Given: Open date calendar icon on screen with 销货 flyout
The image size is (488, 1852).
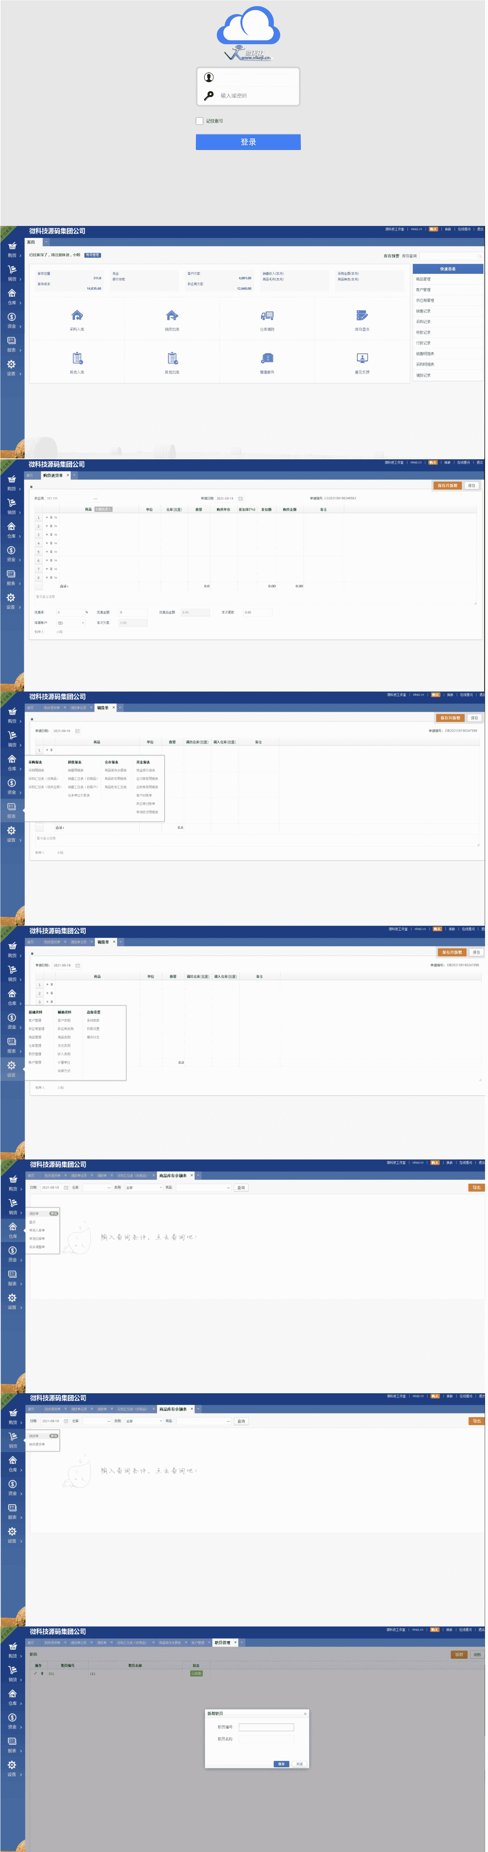Looking at the screenshot, I should tap(66, 1421).
